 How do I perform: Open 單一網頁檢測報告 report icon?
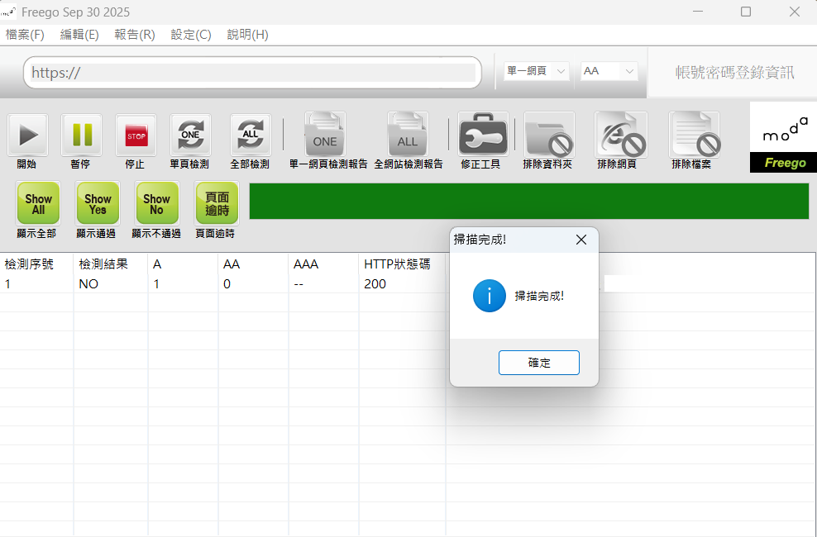[325, 135]
